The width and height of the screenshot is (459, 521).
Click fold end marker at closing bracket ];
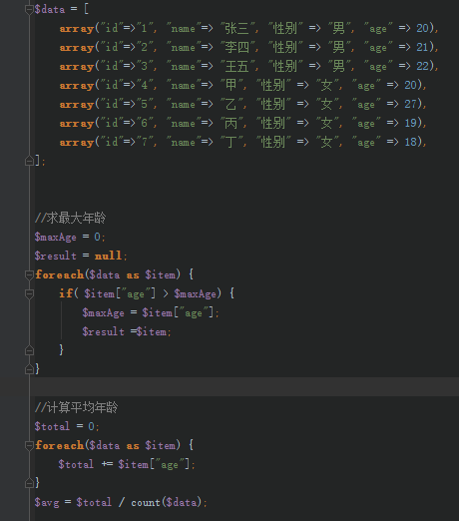coord(29,162)
